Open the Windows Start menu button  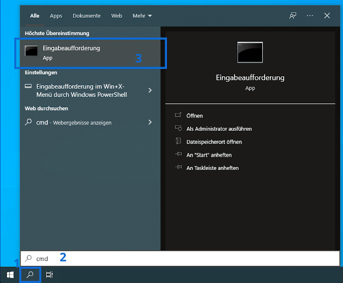click(x=10, y=275)
